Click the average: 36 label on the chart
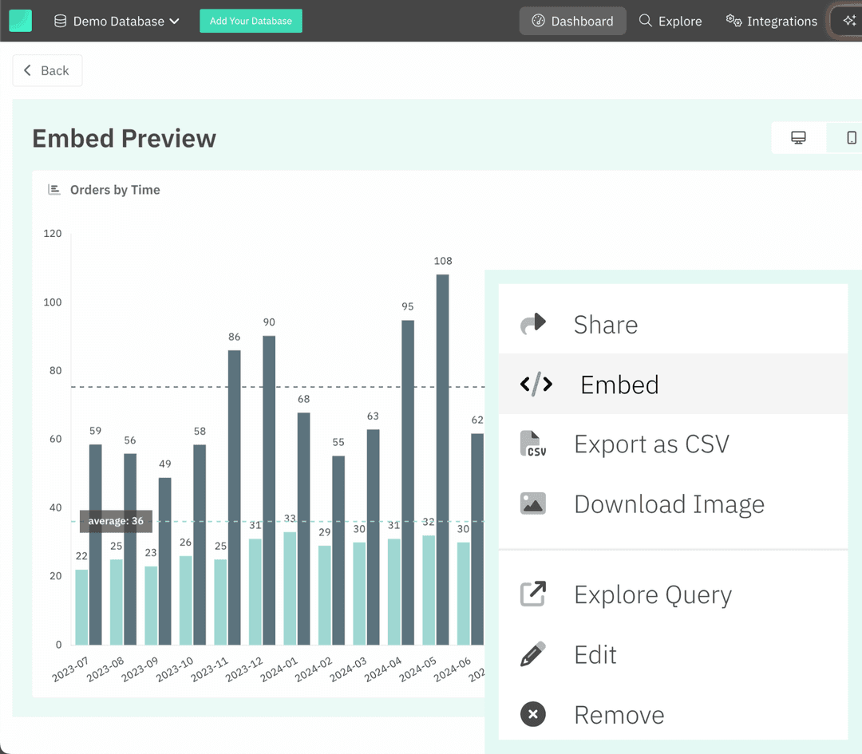This screenshot has height=754, width=862. 115,521
